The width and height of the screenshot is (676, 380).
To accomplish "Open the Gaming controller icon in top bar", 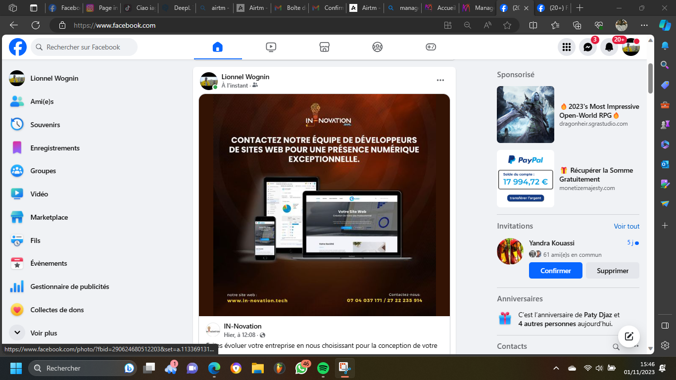I will point(431,47).
